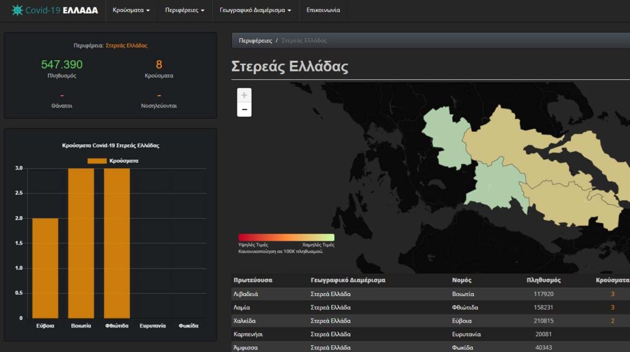Click the Covid-19 ΕΛΛΑΔΑ brand title
This screenshot has height=352, width=630.
tap(62, 10)
